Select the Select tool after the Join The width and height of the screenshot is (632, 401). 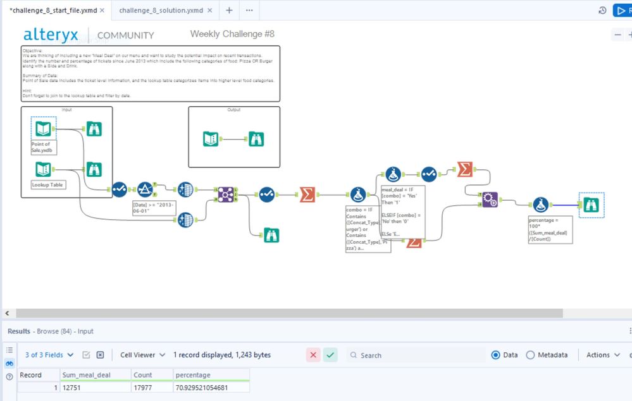pyautogui.click(x=267, y=195)
